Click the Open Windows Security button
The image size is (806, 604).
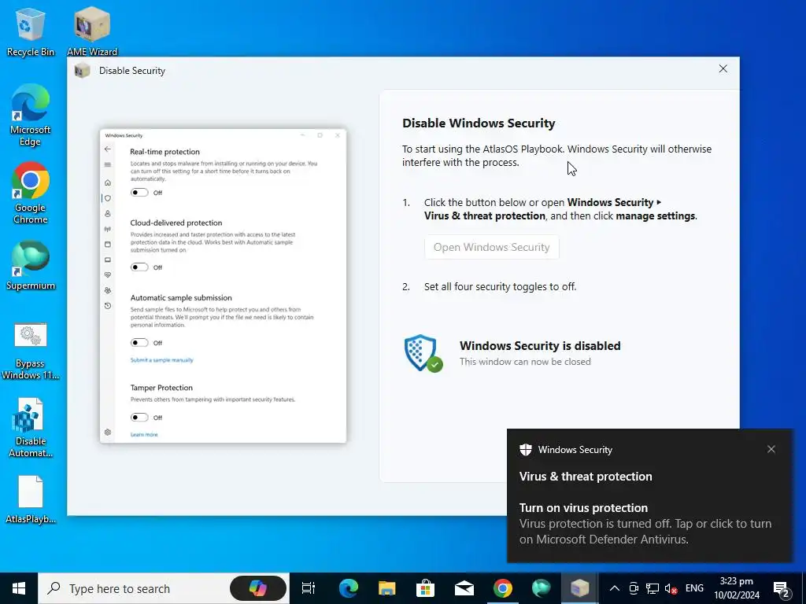coord(491,247)
